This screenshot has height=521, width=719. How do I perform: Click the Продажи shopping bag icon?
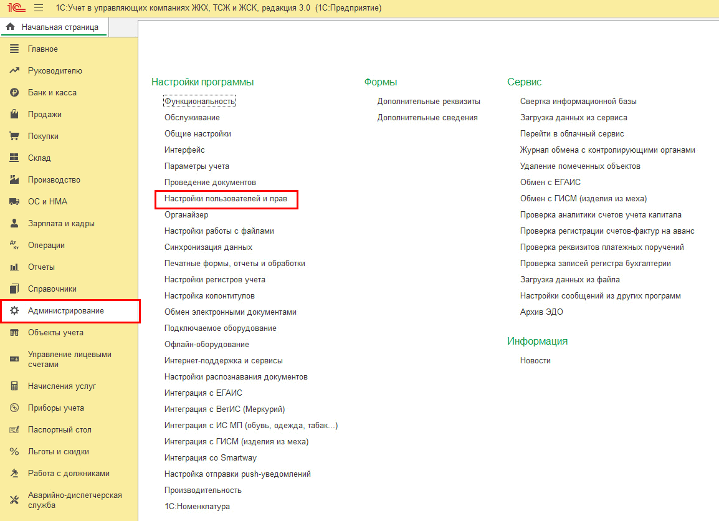click(x=14, y=114)
